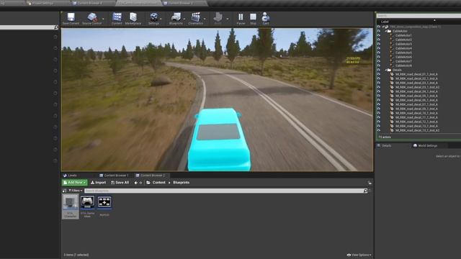
Task: Open the Blueprints dropdown arrow
Action: tap(184, 19)
